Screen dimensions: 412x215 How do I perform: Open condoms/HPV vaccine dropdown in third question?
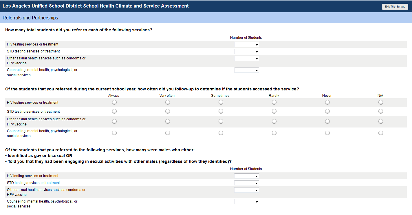[x=246, y=190]
